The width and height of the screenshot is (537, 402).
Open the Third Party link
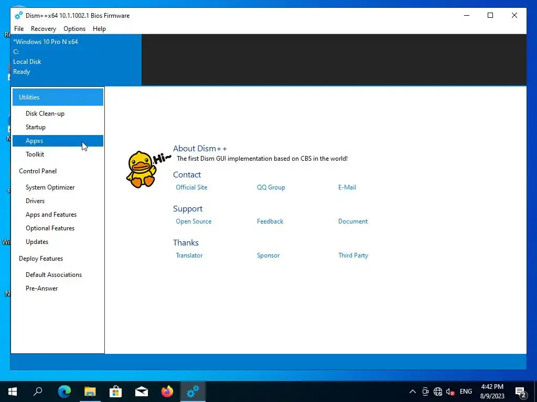click(x=353, y=255)
